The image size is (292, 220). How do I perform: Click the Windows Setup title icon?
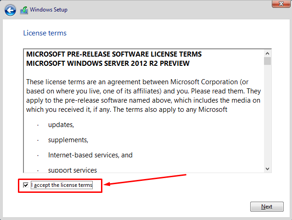pos(24,10)
